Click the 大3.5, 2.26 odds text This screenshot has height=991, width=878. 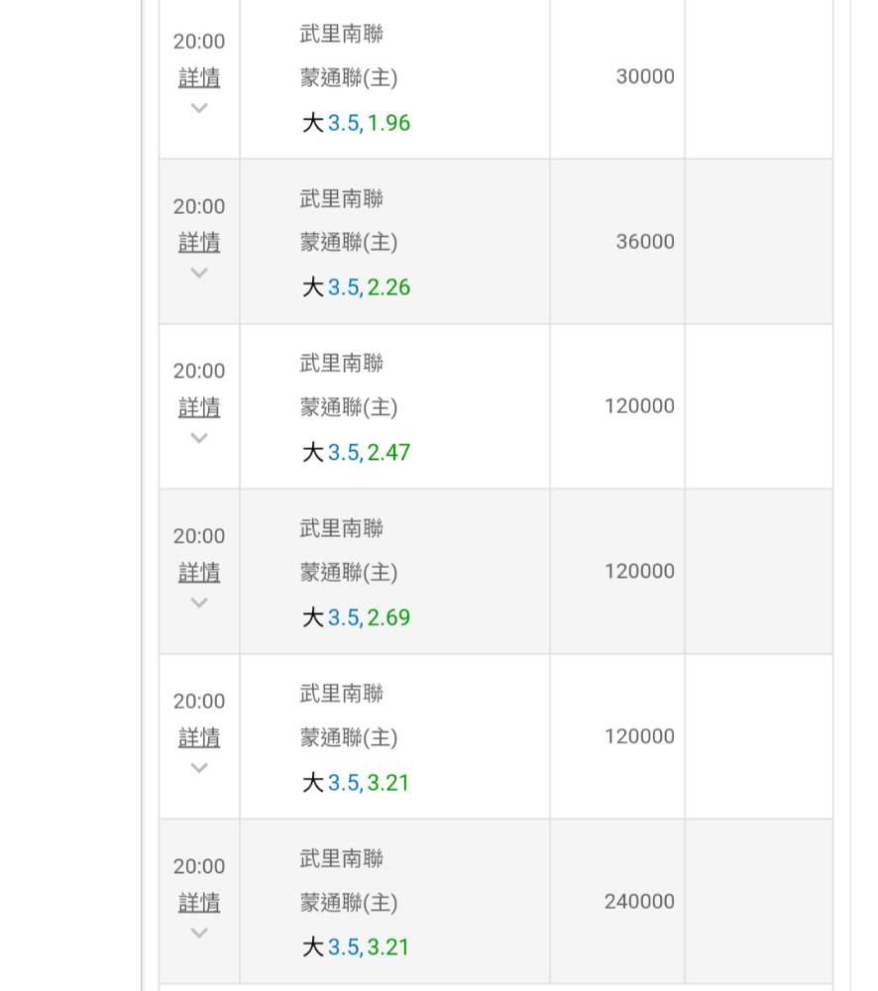tap(356, 287)
